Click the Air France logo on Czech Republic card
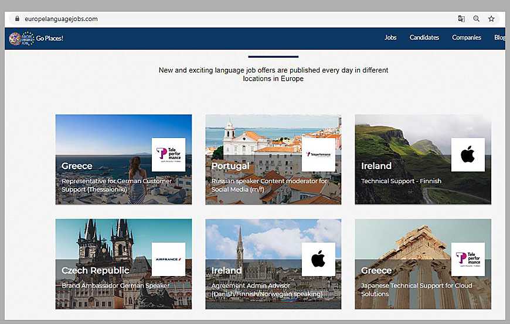 click(x=168, y=259)
